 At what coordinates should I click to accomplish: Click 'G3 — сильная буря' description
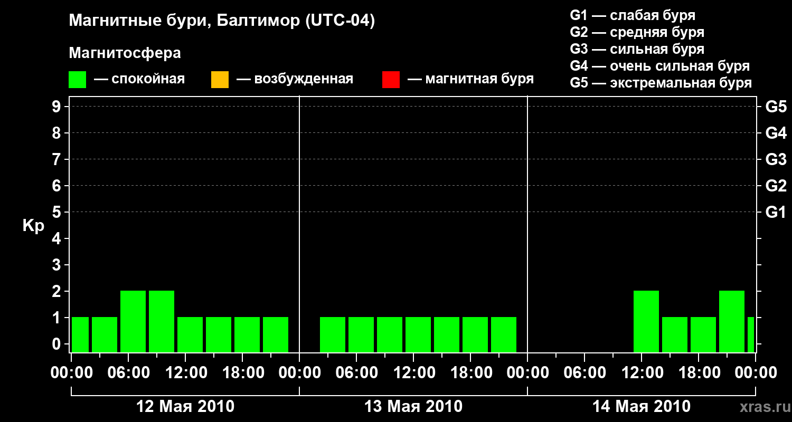tap(637, 49)
